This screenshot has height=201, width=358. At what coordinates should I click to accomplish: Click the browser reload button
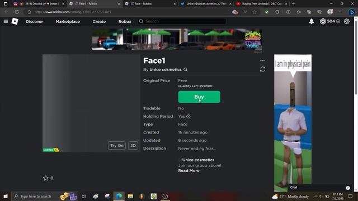pos(17,12)
